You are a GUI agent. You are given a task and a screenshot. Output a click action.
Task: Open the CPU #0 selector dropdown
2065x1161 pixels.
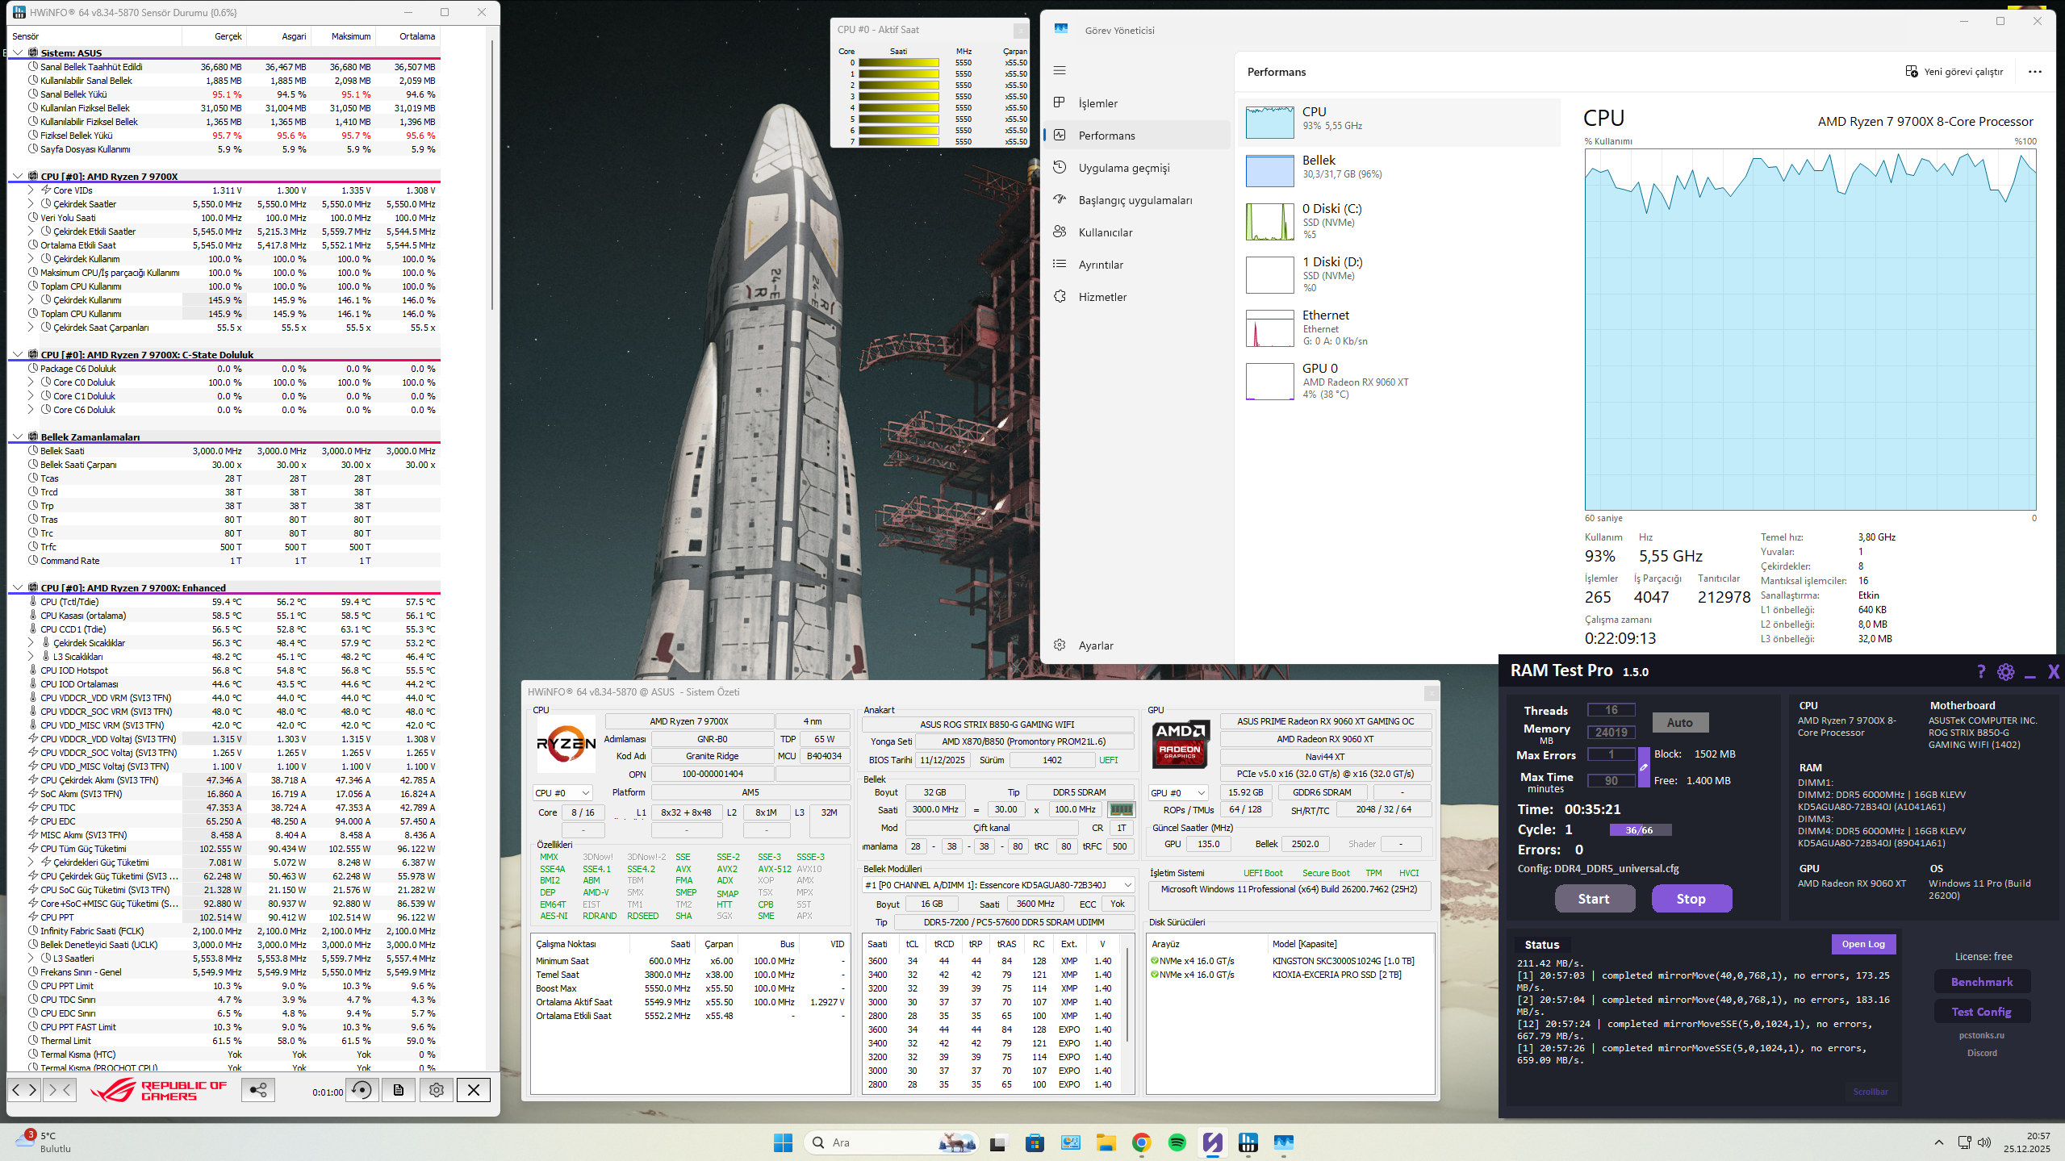(562, 793)
